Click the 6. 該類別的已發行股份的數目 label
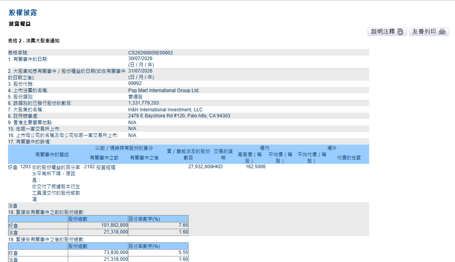 tap(40, 103)
